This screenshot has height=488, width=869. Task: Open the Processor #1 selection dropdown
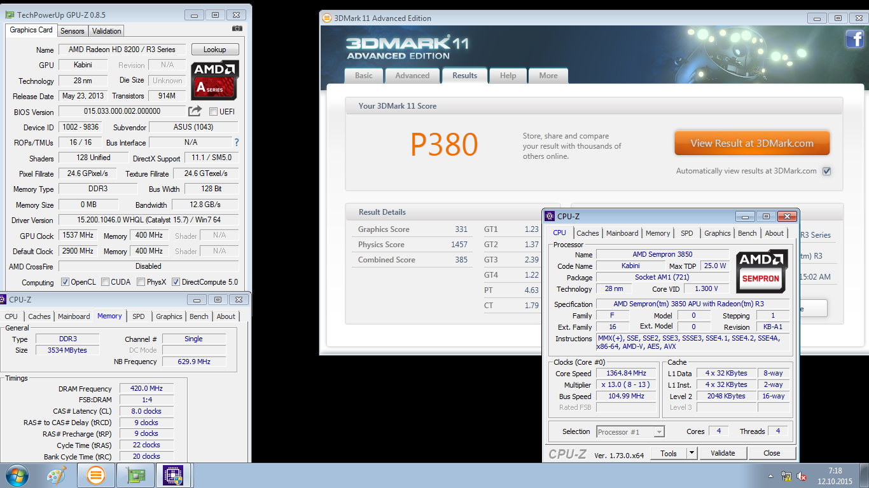(630, 431)
